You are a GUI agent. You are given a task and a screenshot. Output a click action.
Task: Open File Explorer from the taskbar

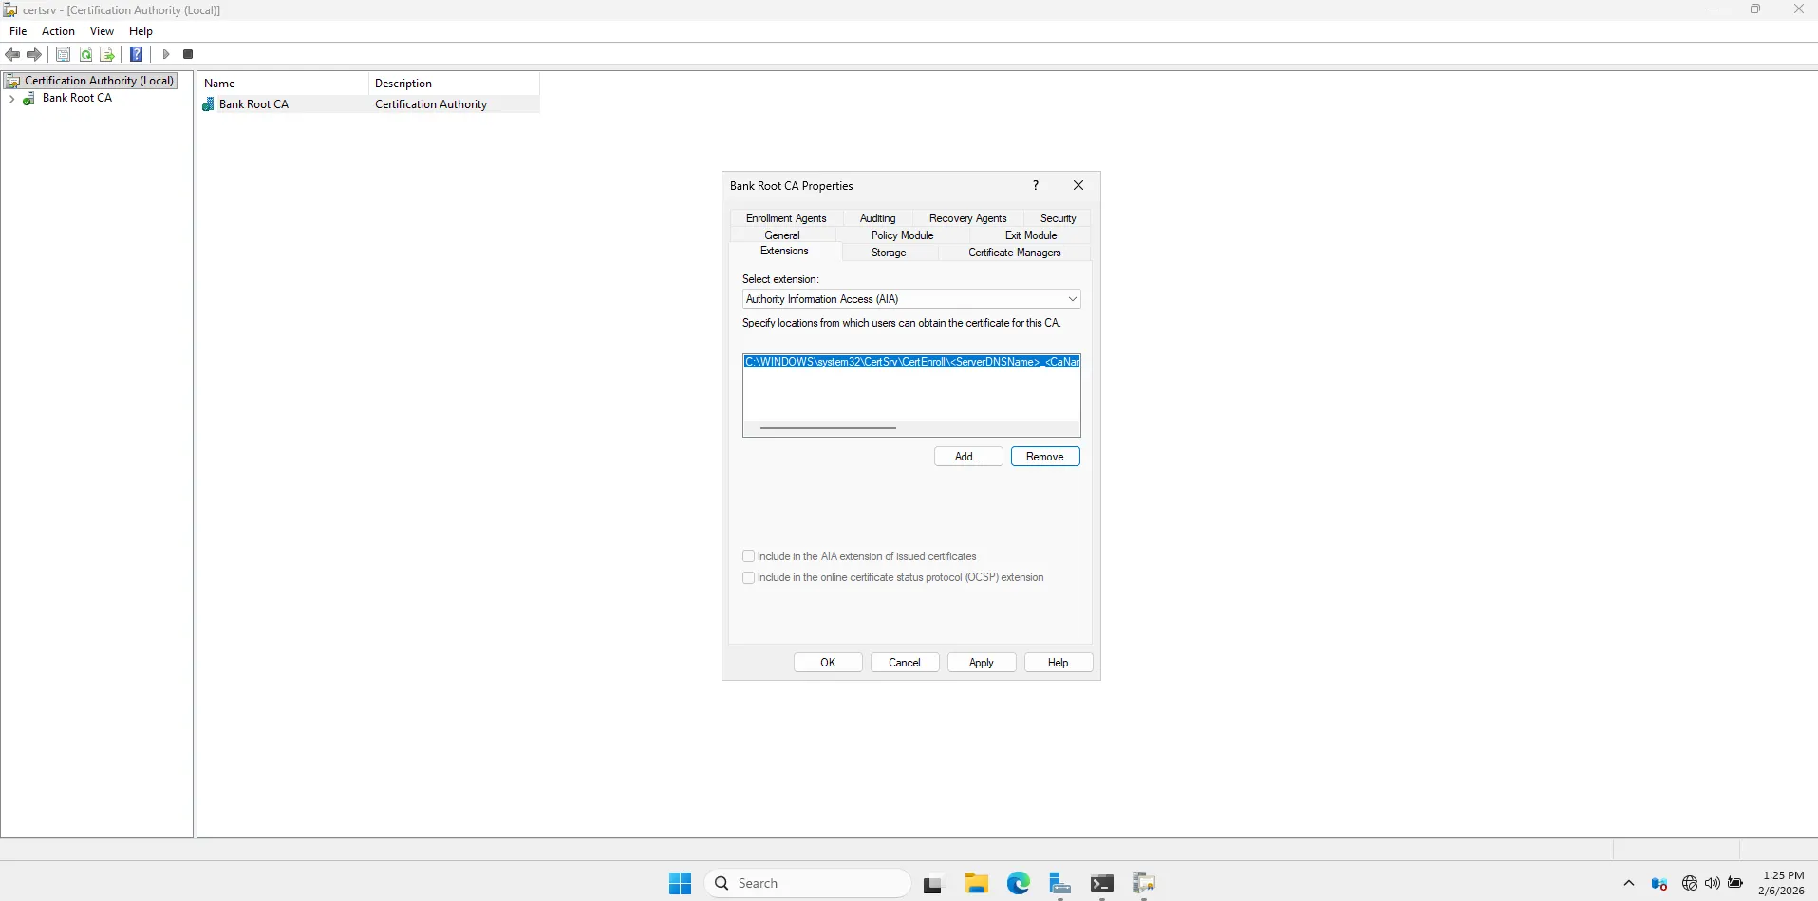976,883
